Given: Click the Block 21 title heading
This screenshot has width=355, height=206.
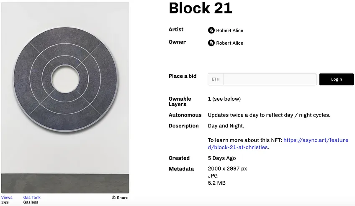Looking at the screenshot, I should click(201, 8).
